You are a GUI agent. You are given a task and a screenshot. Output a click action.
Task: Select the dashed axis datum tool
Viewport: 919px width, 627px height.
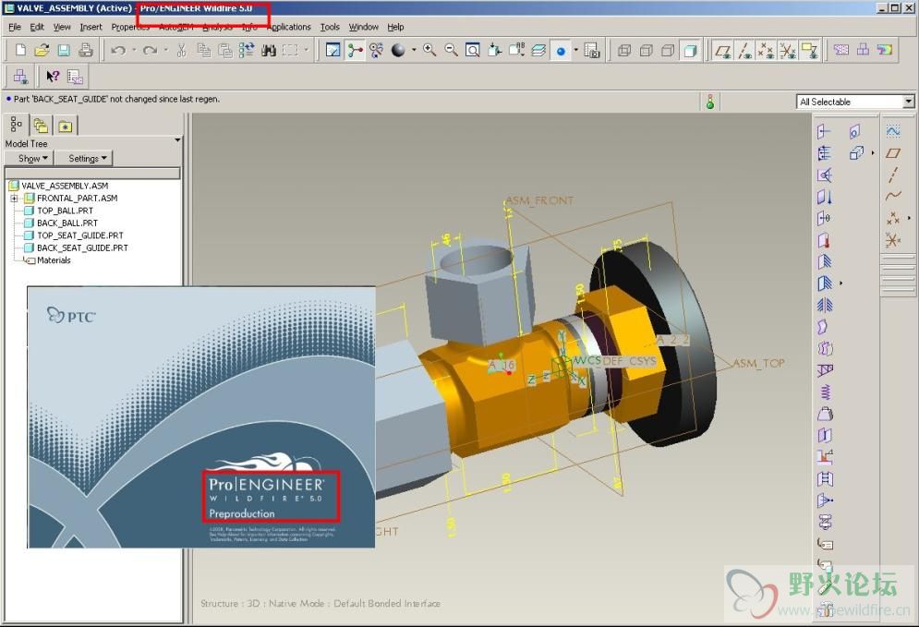click(x=892, y=175)
